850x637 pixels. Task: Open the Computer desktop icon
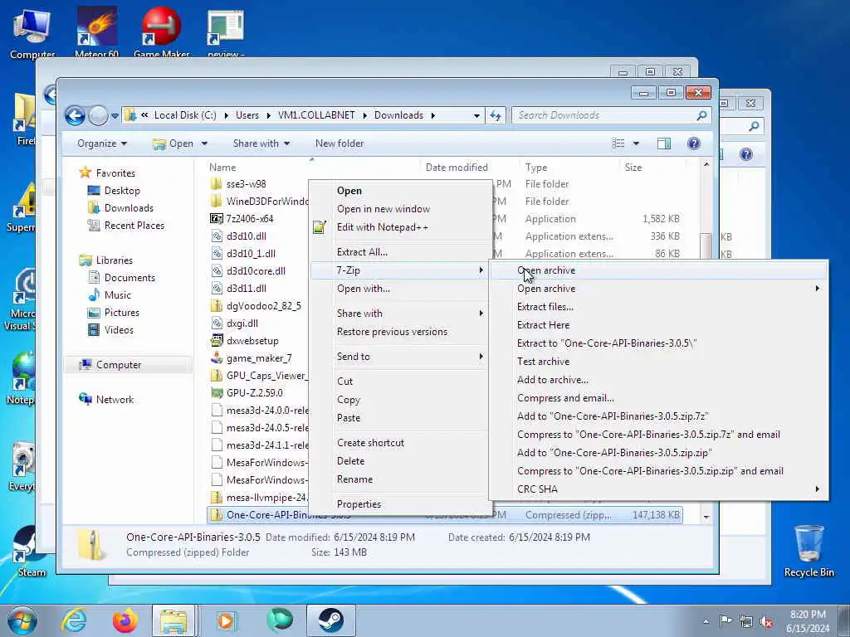coord(32,32)
